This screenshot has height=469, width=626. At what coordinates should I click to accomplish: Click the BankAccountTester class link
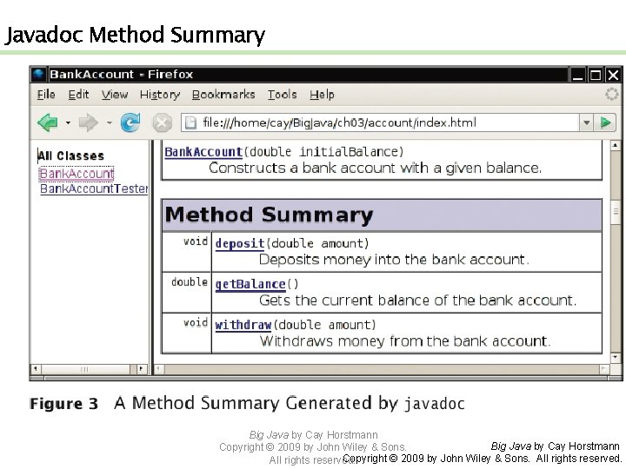[x=94, y=188]
